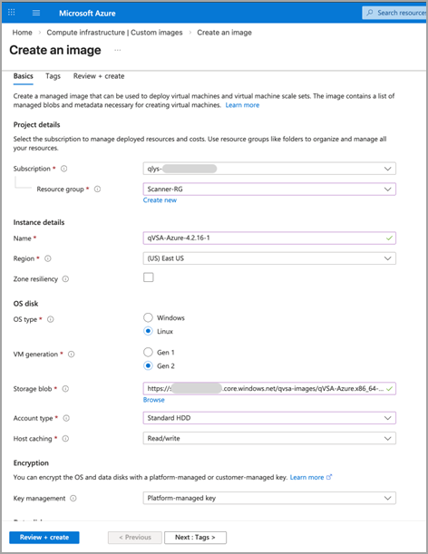Click the blue Review + create button
The image size is (428, 554).
point(44,538)
